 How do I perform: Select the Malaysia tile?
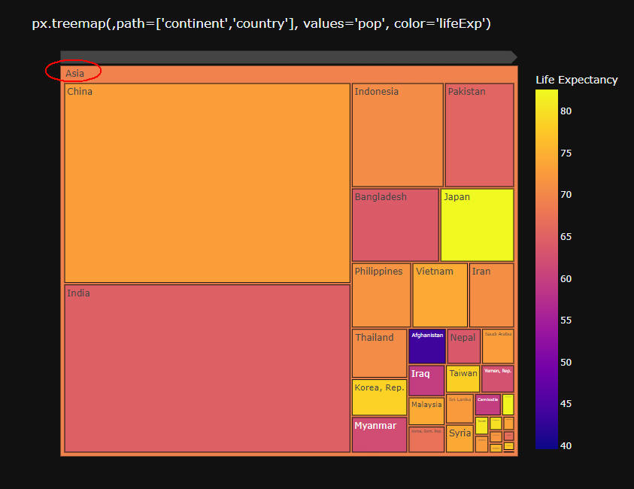(426, 411)
